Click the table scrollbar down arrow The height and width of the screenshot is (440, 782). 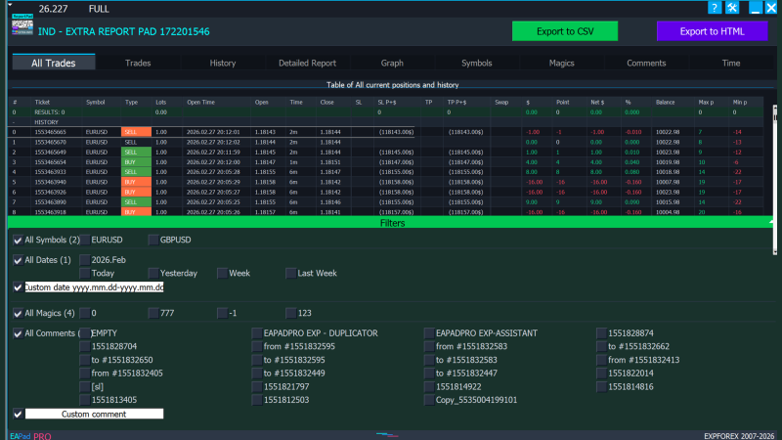tap(775, 252)
